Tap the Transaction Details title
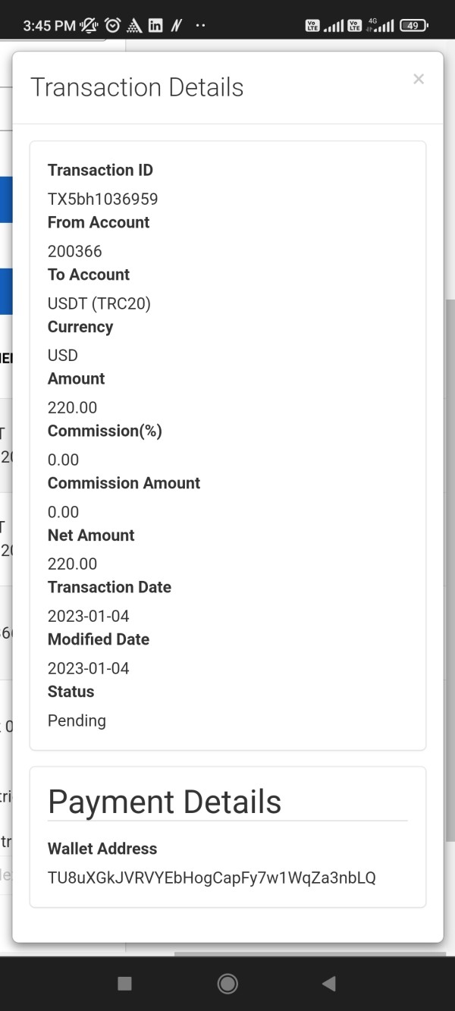Screen dimensions: 455x1011 137,87
